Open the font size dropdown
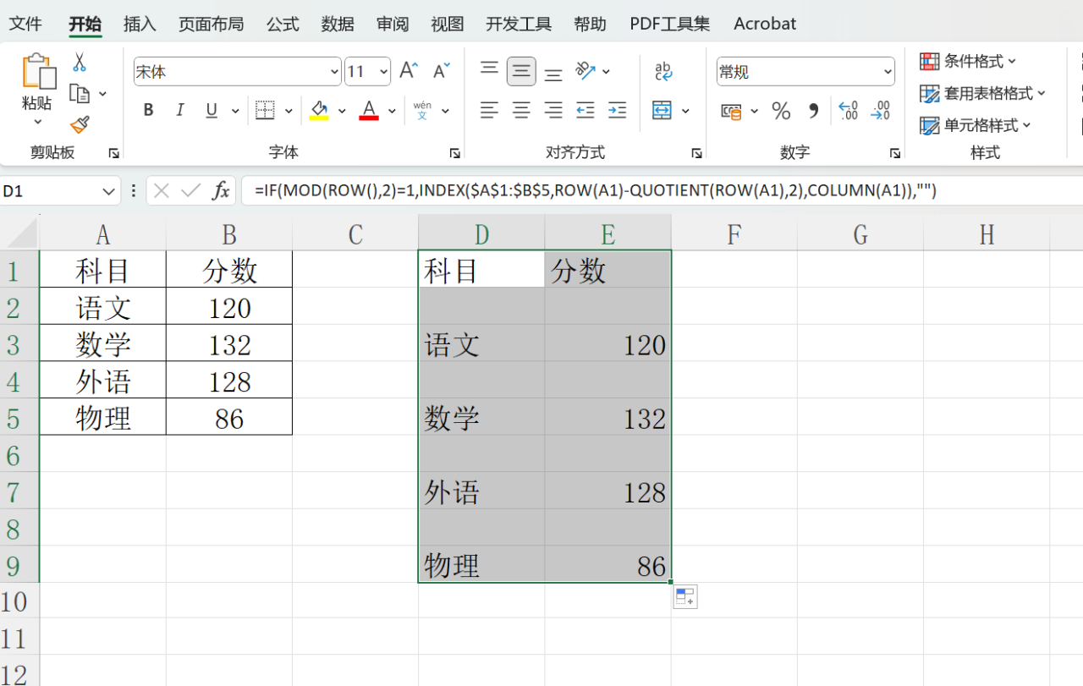This screenshot has width=1083, height=686. point(383,72)
